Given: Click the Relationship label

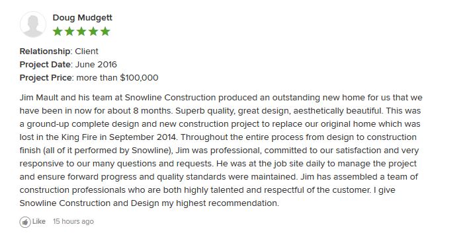Looking at the screenshot, I should click(46, 52).
